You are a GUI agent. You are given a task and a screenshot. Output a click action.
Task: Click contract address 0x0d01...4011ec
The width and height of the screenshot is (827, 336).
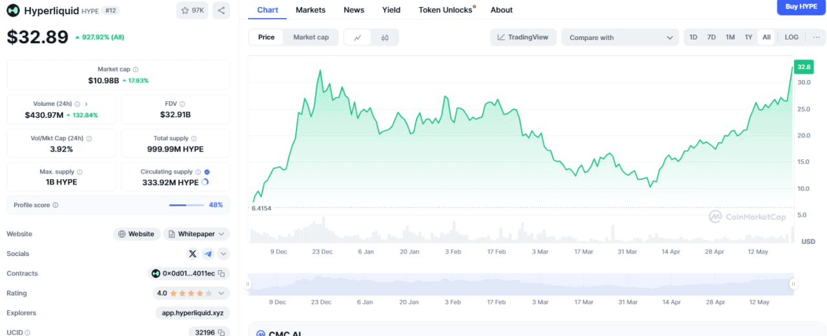pyautogui.click(x=189, y=273)
